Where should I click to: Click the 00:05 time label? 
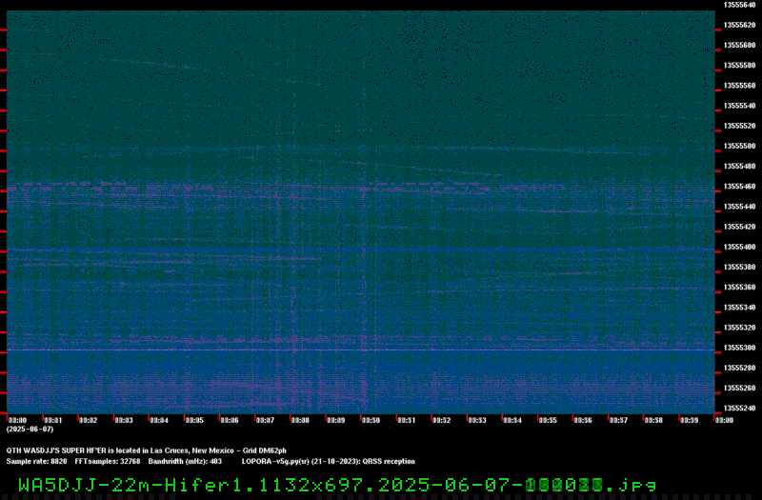[x=194, y=420]
